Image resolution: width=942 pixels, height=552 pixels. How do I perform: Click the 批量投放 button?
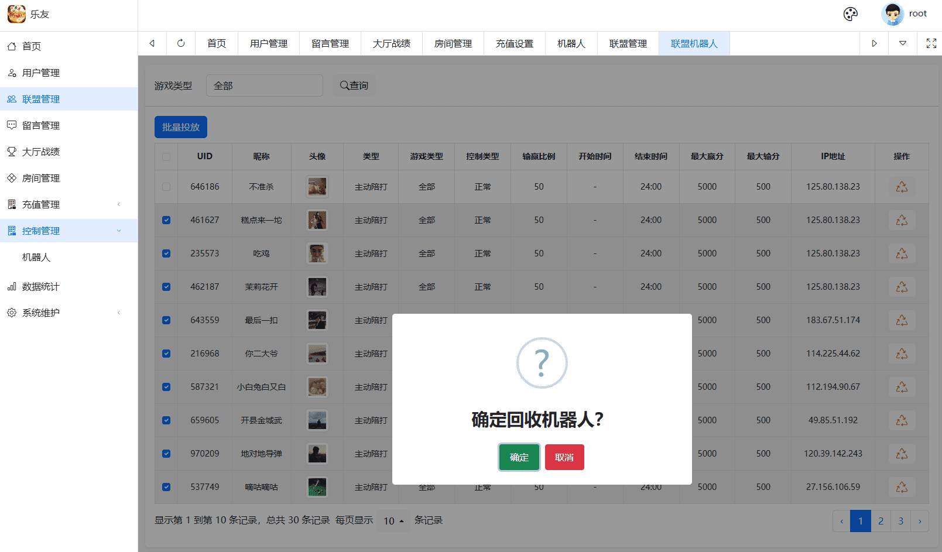[180, 126]
